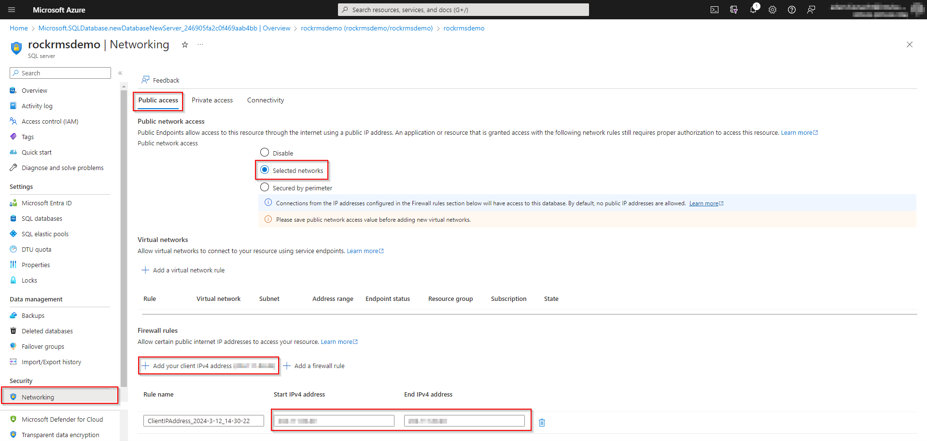This screenshot has height=441, width=927.
Task: Delete the firewall rule with the trash icon
Action: [542, 422]
